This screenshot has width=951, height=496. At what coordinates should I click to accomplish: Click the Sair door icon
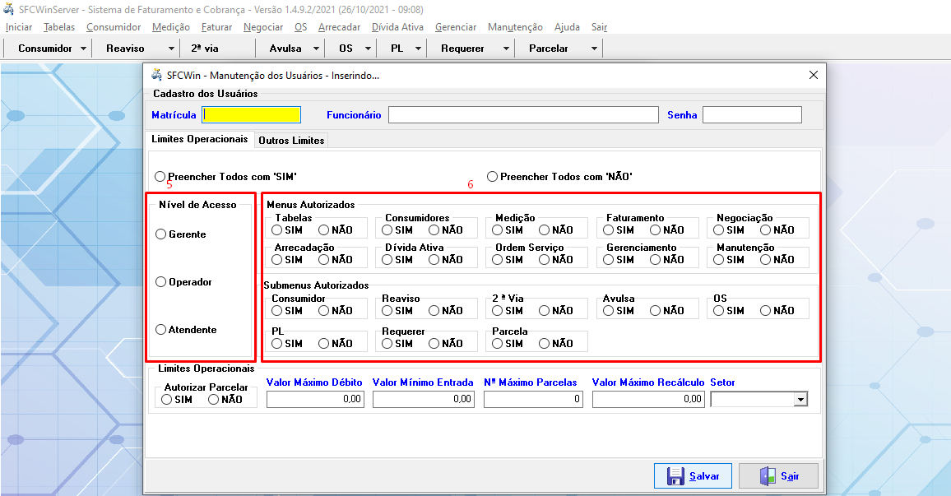pos(767,476)
